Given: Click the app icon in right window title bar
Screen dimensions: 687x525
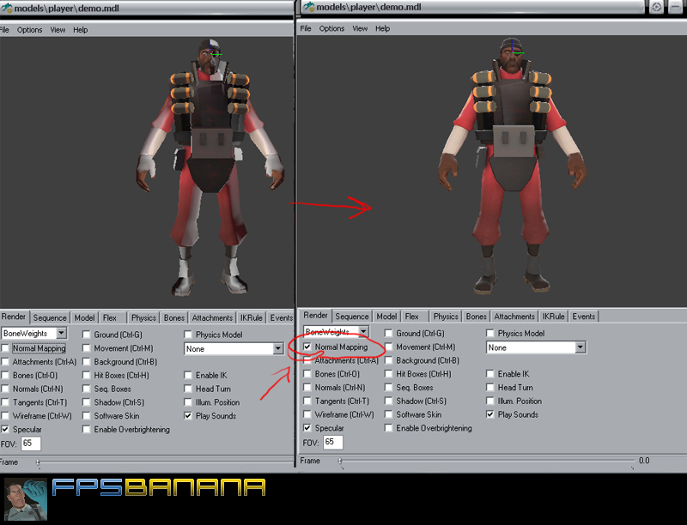Looking at the screenshot, I should pyautogui.click(x=309, y=7).
